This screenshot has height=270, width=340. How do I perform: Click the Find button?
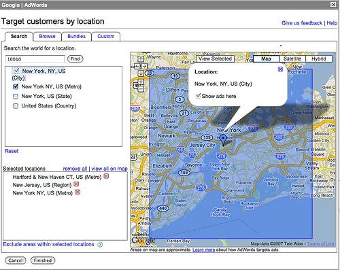[x=75, y=59]
